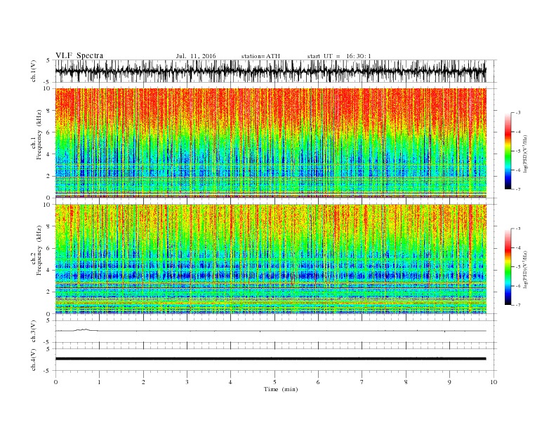Click the ch.1 "Frequency (kHz)" axis label

click(39, 135)
